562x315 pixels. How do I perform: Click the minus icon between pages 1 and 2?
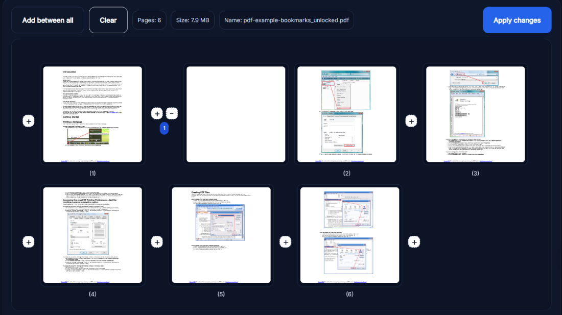(172, 113)
